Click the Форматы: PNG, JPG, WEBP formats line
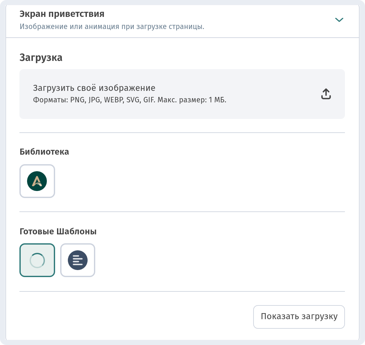The width and height of the screenshot is (365, 345). tap(130, 100)
